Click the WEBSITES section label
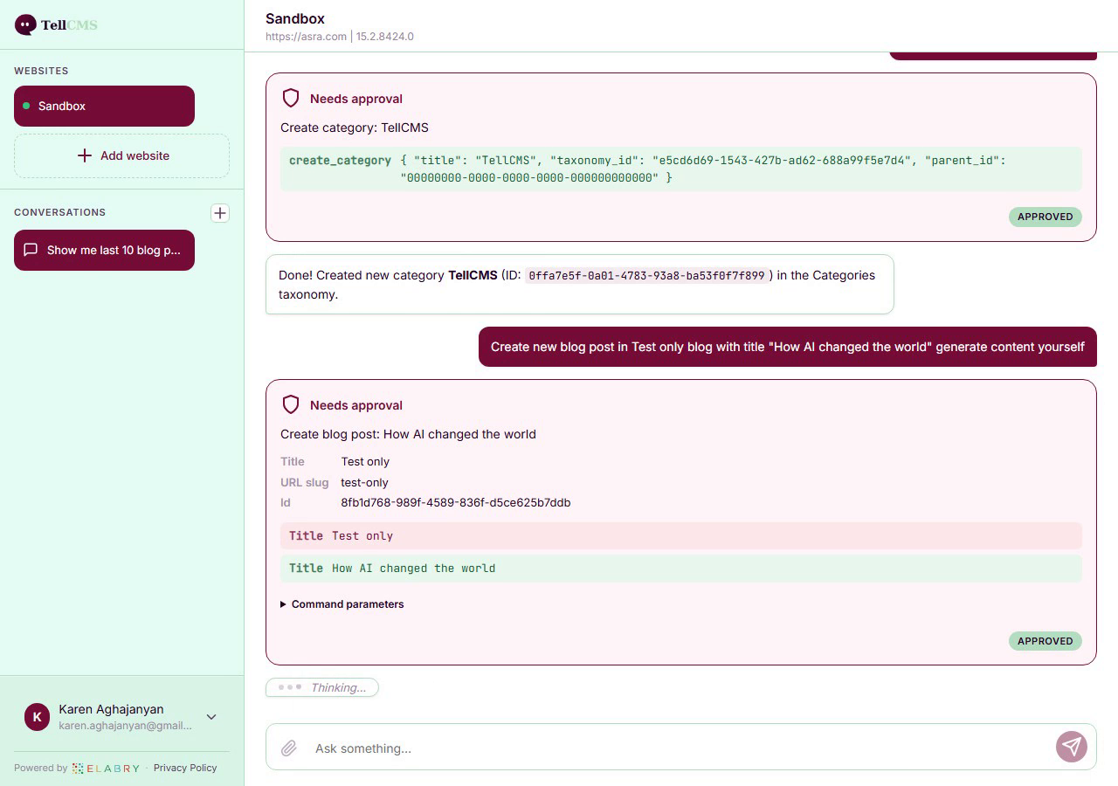 [x=41, y=71]
